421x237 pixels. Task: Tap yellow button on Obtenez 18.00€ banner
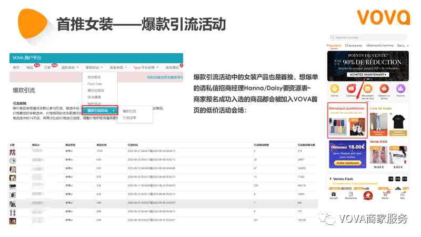click(x=348, y=163)
